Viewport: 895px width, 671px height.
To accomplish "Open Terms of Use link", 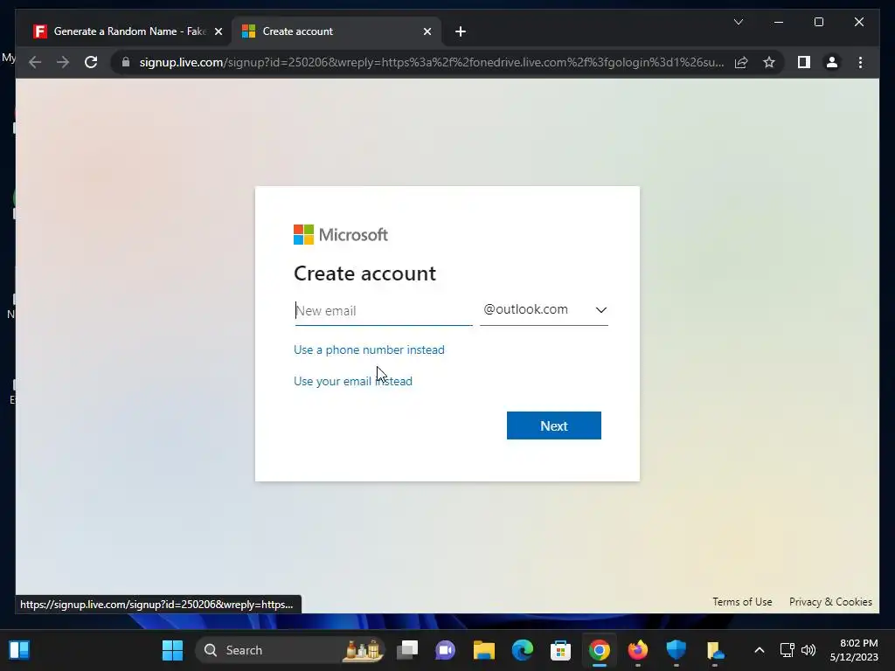I will point(742,602).
